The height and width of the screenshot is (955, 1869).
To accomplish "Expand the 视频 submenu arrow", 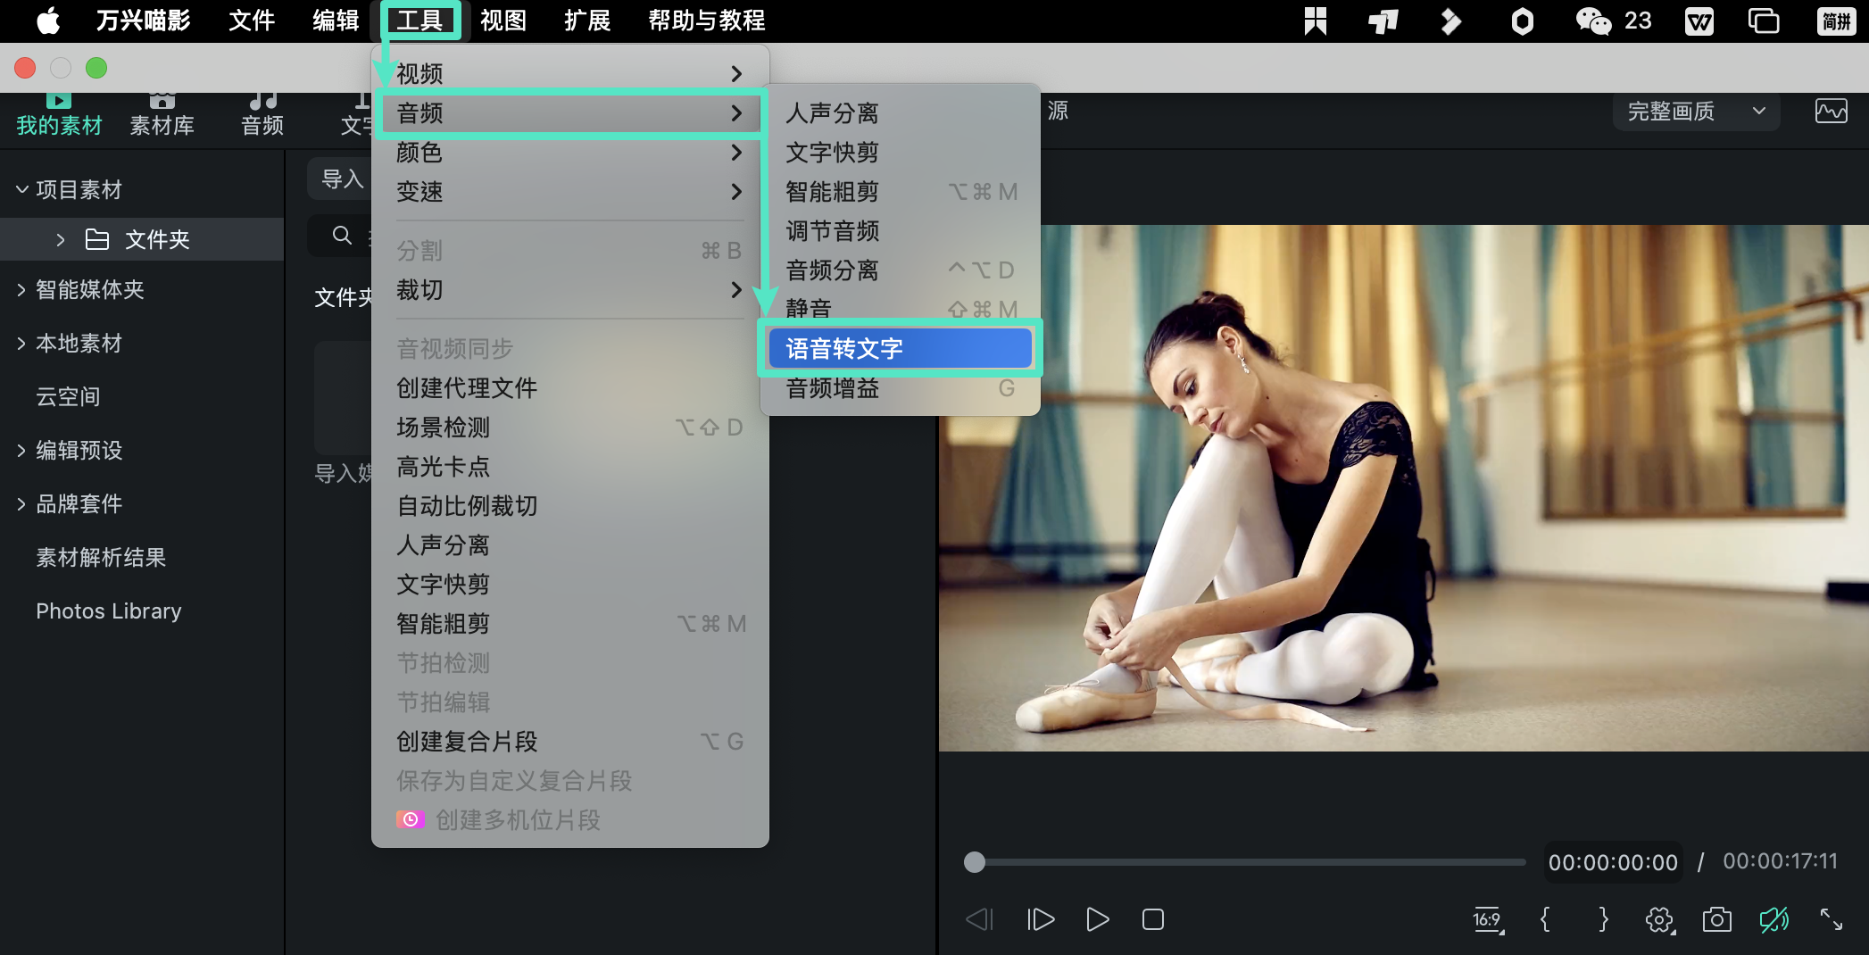I will [x=736, y=74].
